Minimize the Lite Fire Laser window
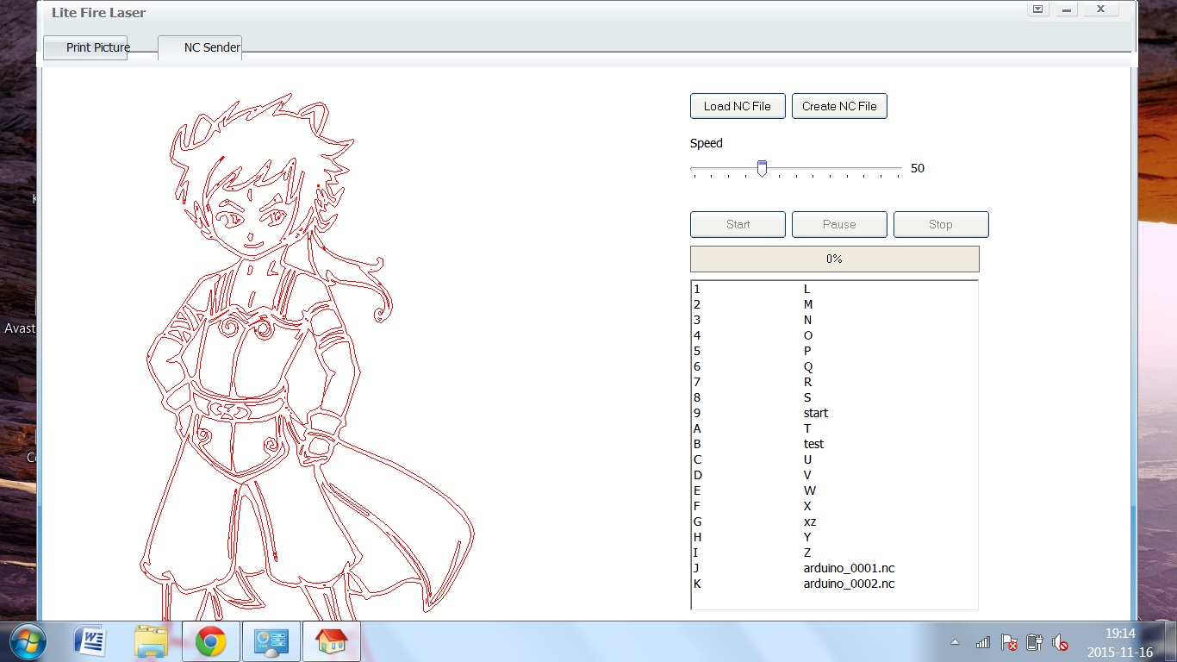The image size is (1177, 662). [1067, 9]
